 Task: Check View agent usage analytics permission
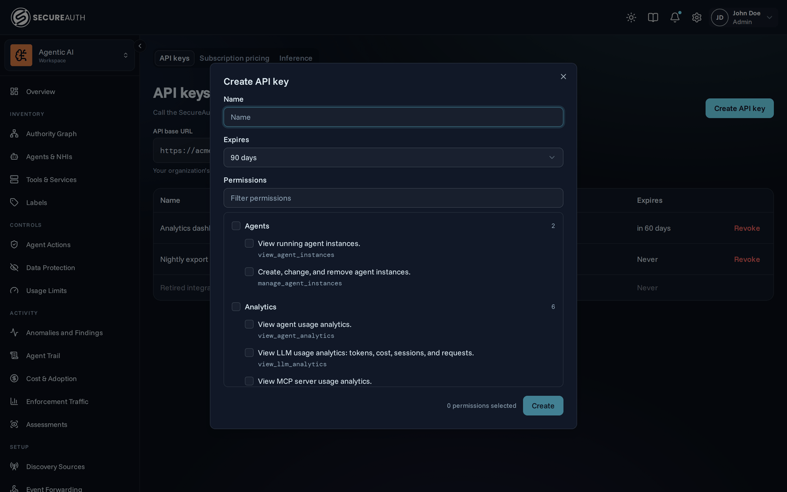point(249,324)
